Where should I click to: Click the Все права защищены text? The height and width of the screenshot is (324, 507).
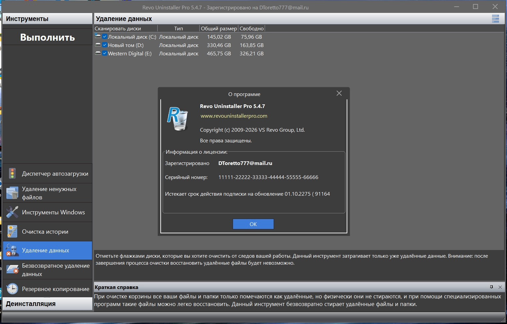[x=226, y=141]
